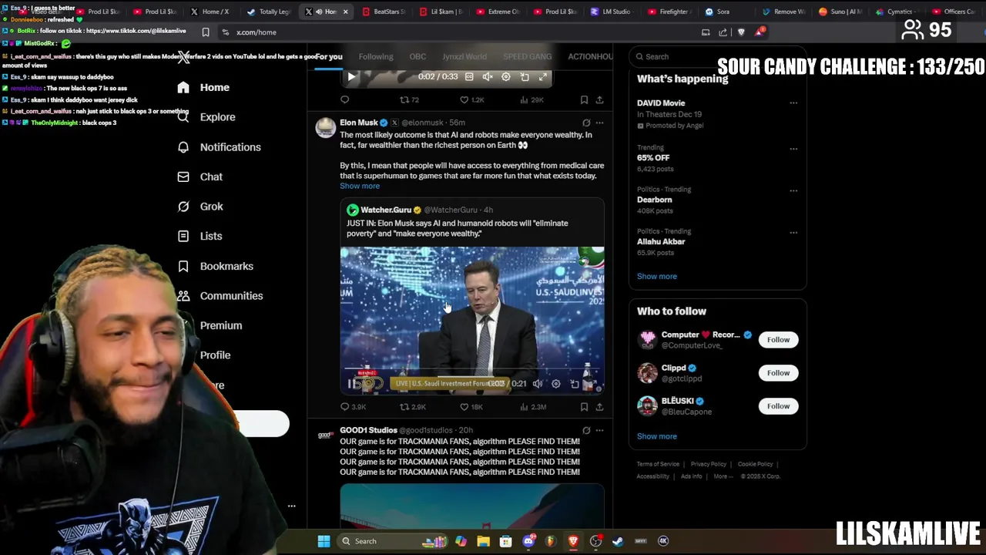Open Profile in the sidebar

click(x=215, y=355)
